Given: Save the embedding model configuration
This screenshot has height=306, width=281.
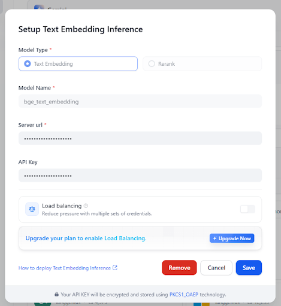Looking at the screenshot, I should tap(249, 268).
